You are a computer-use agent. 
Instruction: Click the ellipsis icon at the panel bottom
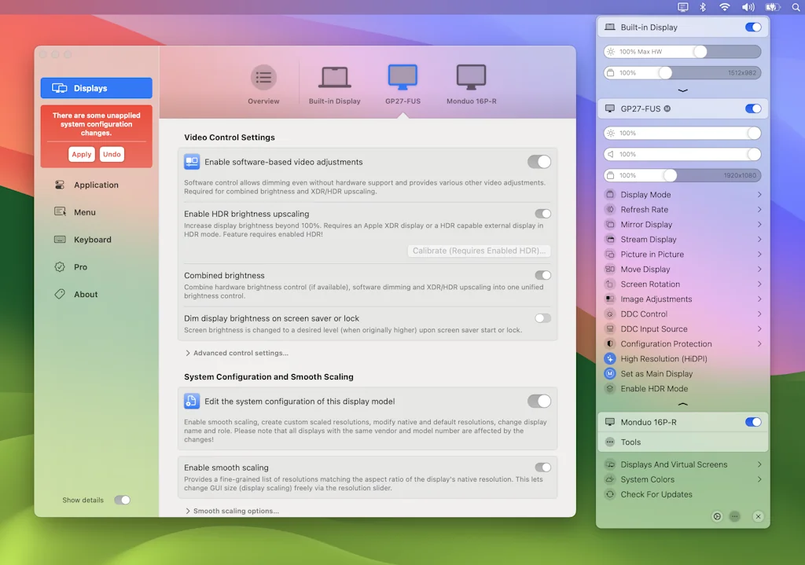click(736, 516)
